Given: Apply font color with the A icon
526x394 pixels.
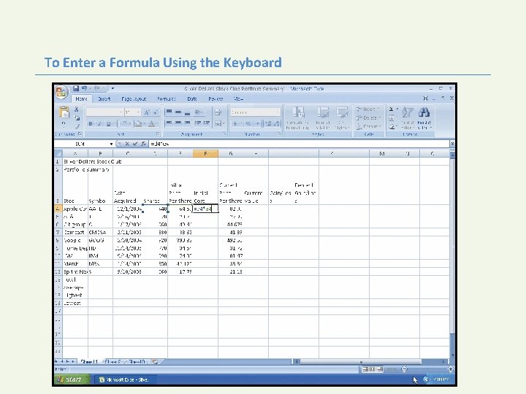Looking at the screenshot, I should pos(151,124).
